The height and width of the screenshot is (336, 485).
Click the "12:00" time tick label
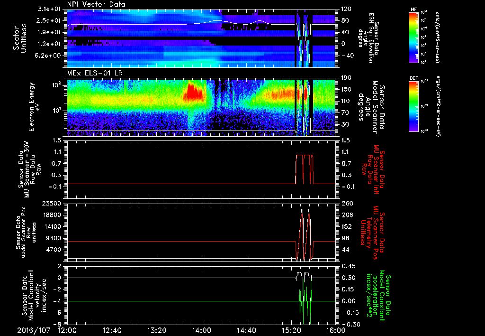(67, 330)
